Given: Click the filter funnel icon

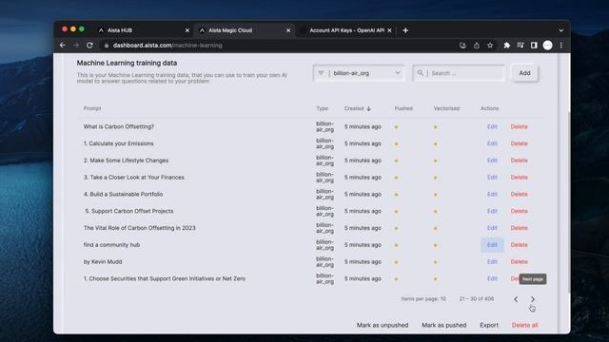Looking at the screenshot, I should click(321, 73).
